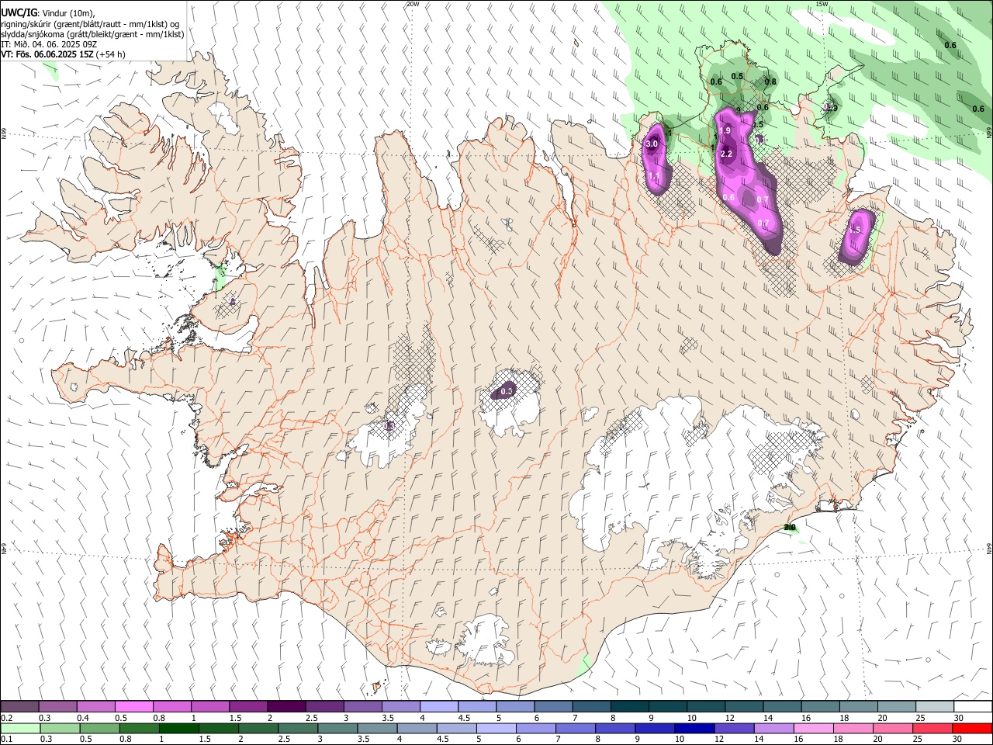Pick top-row dark purple swatch between 2 and 2.5
Viewport: 993px width, 745px height.
(286, 706)
